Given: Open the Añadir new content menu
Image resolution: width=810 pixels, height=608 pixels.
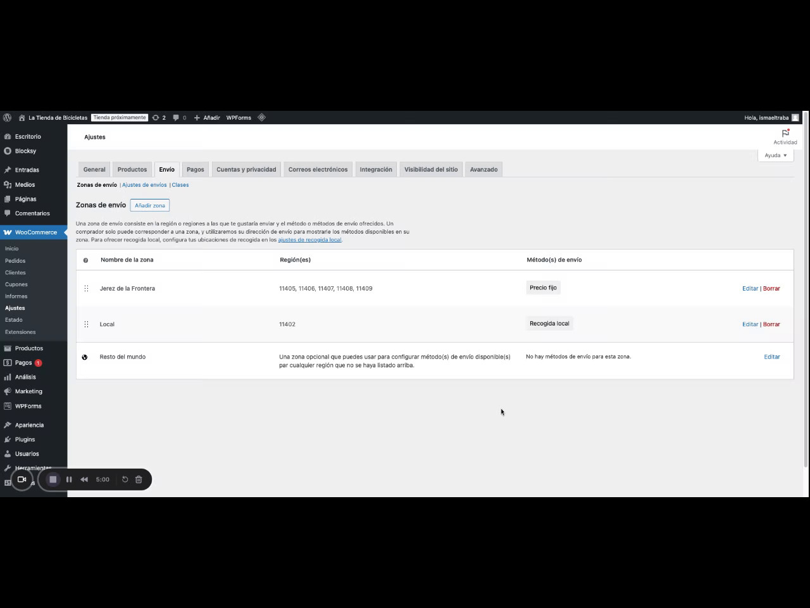Looking at the screenshot, I should tap(207, 118).
